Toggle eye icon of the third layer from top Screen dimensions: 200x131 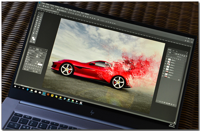[x=165, y=64]
